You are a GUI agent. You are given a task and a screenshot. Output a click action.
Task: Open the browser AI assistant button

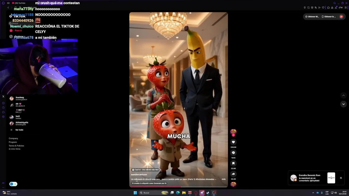coord(341,8)
